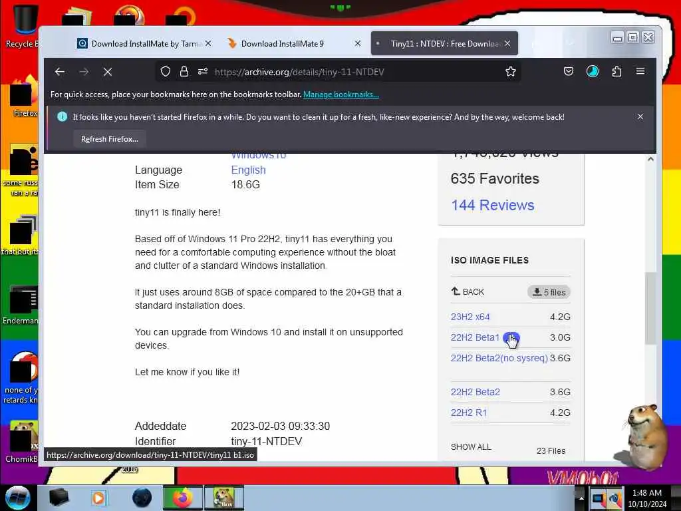Screen dimensions: 681x511
Task: Open the Pocket save icon
Action: pos(569,72)
